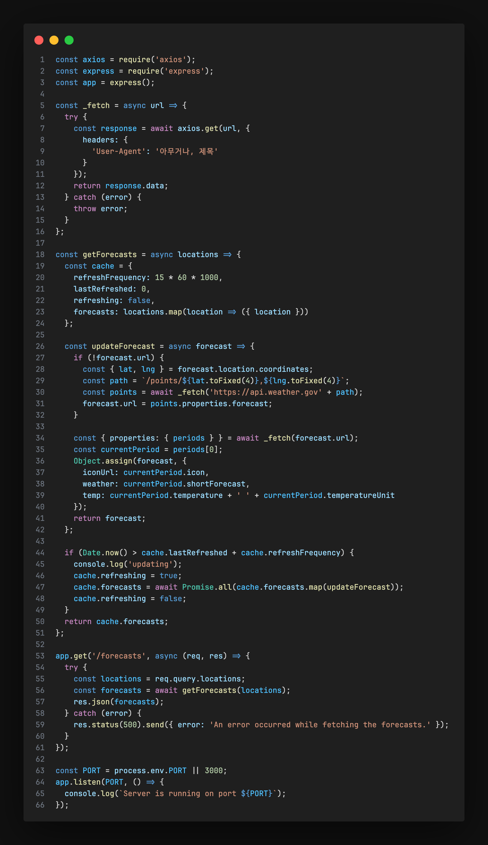Screen dimensions: 488x845
Task: Click the value 15 * 60 * 1000
Action: pyautogui.click(x=186, y=278)
